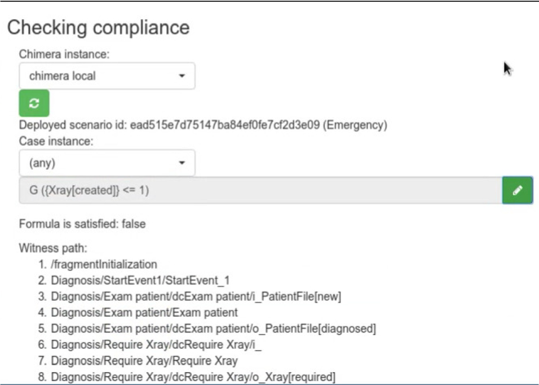The width and height of the screenshot is (539, 385).
Task: Click the 'Case instance:' label
Action: (x=55, y=141)
